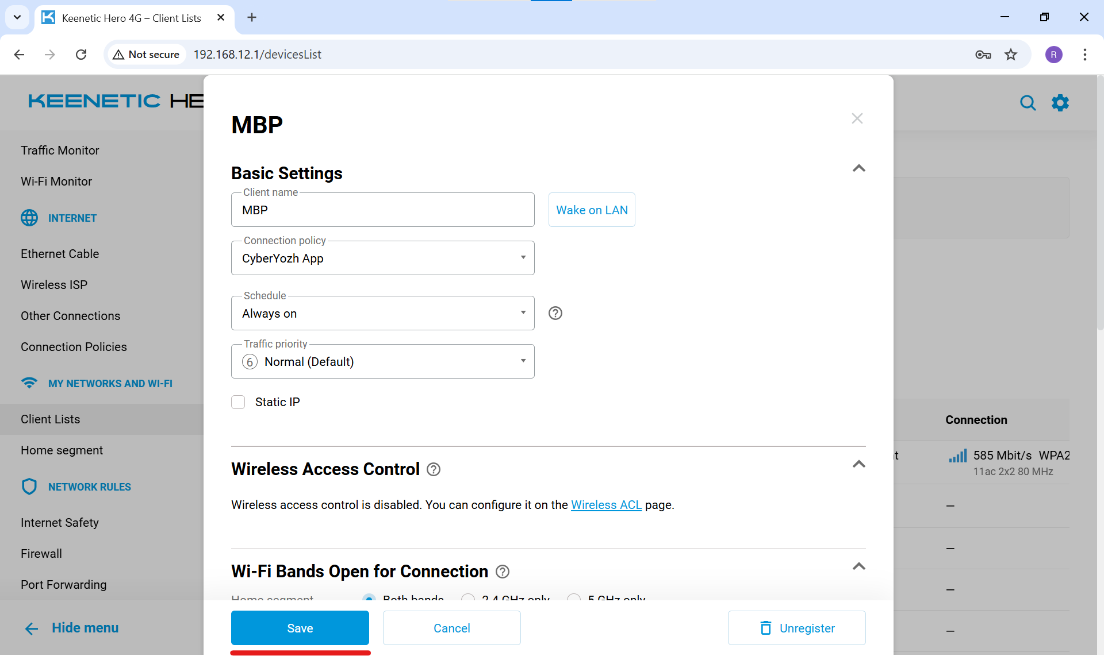1104x656 pixels.
Task: Click the Wake on LAN button
Action: click(592, 210)
